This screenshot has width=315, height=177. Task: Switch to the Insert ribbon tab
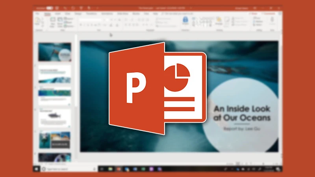point(58,14)
